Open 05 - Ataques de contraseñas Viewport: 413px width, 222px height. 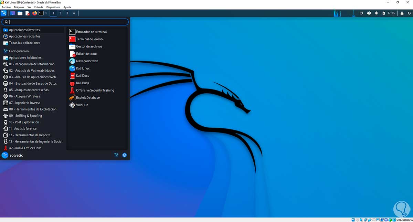(33, 90)
